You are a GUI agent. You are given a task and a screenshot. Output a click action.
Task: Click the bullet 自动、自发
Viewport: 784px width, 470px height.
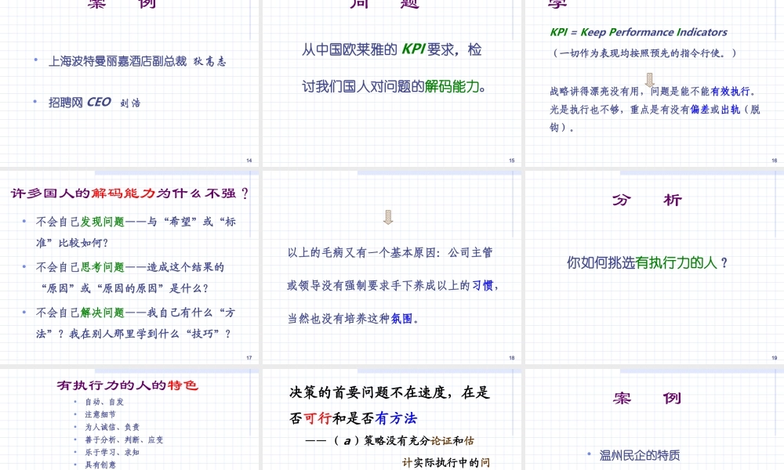click(x=104, y=402)
